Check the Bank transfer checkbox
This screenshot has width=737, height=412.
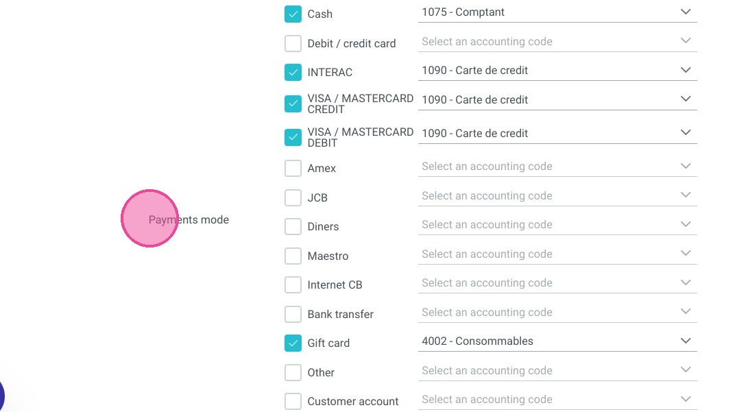click(293, 314)
